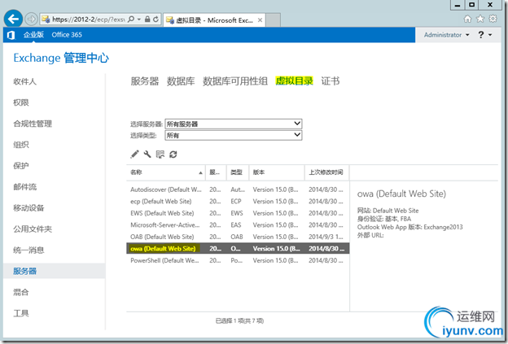Click the Office logo icon in blue bar

click(x=11, y=35)
